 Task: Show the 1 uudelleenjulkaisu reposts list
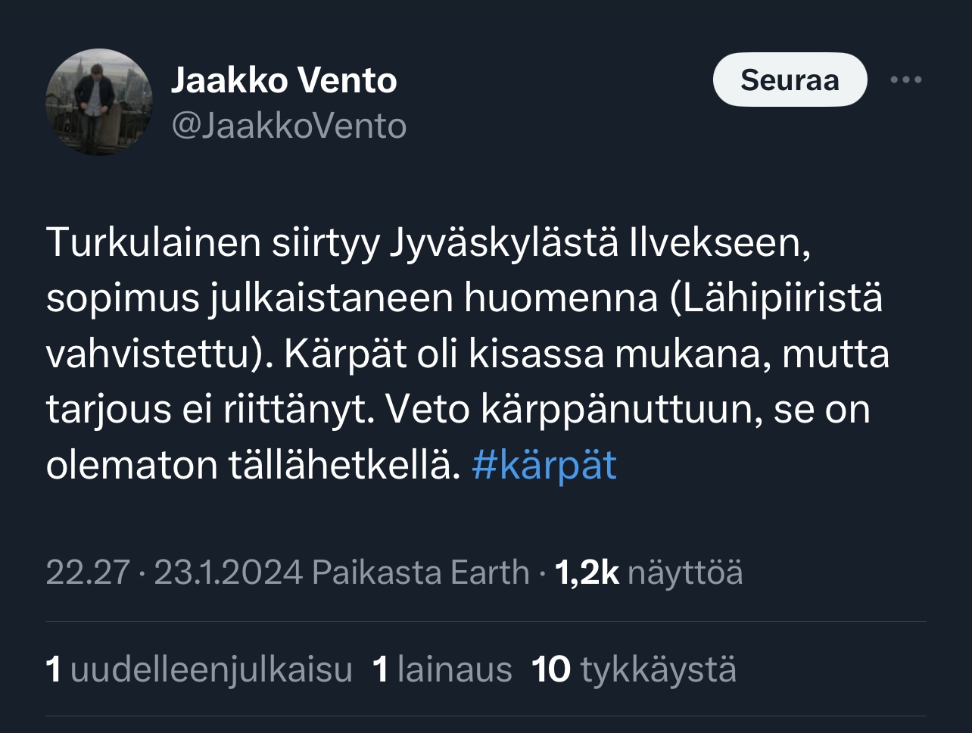click(199, 670)
